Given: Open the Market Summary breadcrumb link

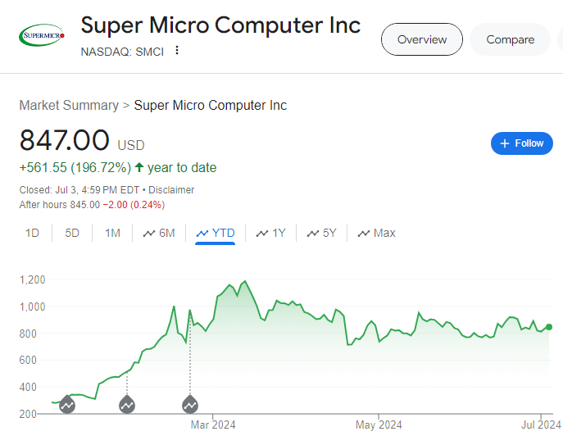Looking at the screenshot, I should tap(69, 105).
